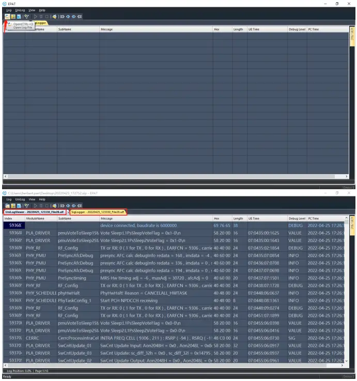Open the Help menu in top EPAT window
This screenshot has width=357, height=381.
coord(42,10)
